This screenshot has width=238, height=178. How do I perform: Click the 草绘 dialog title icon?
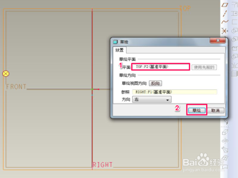tap(115, 42)
